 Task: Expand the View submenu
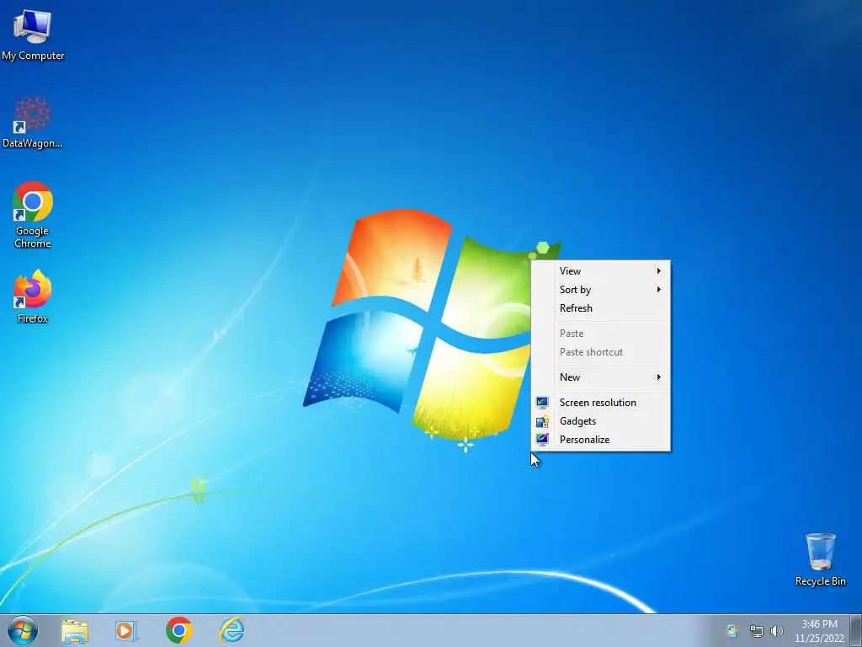[x=600, y=270]
